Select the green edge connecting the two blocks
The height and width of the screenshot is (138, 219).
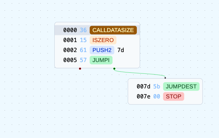click(x=140, y=73)
